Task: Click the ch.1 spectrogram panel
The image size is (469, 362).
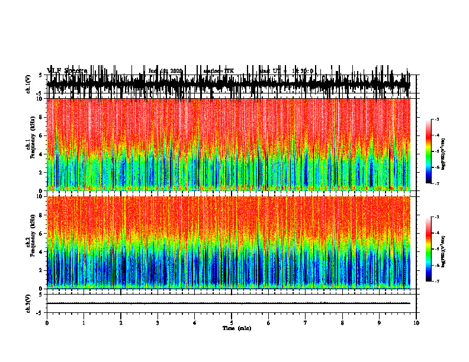Action: (x=229, y=144)
